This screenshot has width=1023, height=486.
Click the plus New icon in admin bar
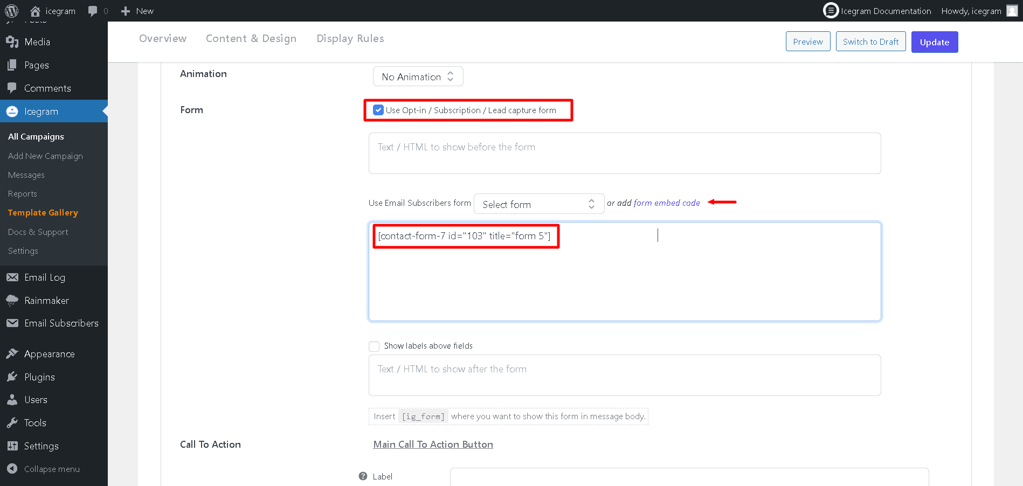click(126, 11)
